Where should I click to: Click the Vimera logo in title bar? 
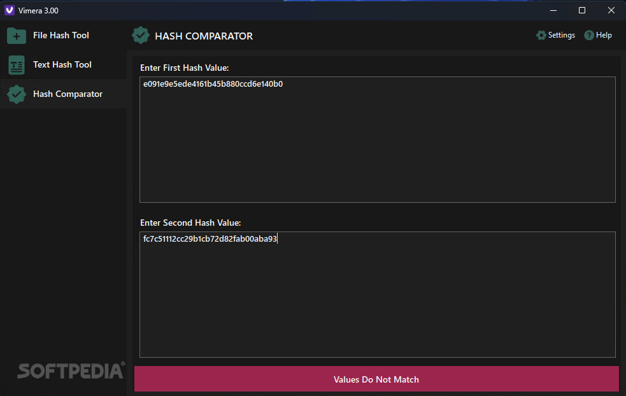[x=10, y=10]
